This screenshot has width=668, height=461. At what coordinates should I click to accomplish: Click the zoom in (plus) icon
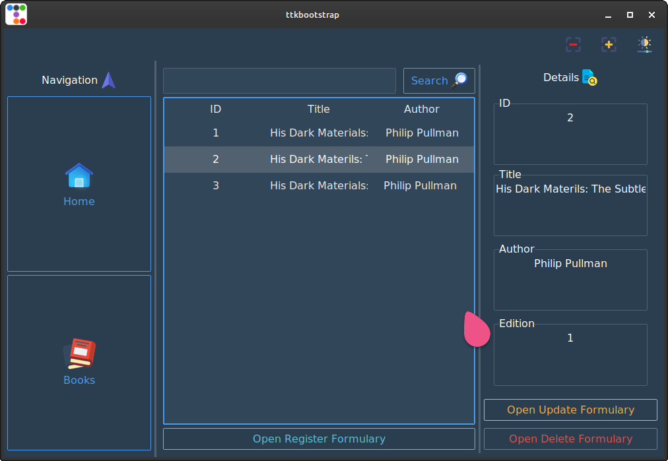[x=609, y=45]
